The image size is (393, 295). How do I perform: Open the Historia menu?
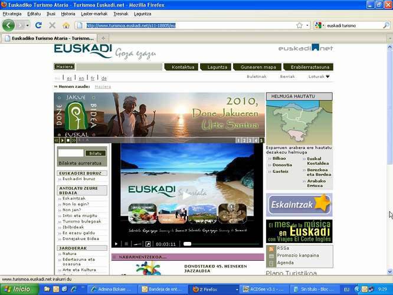[68, 14]
